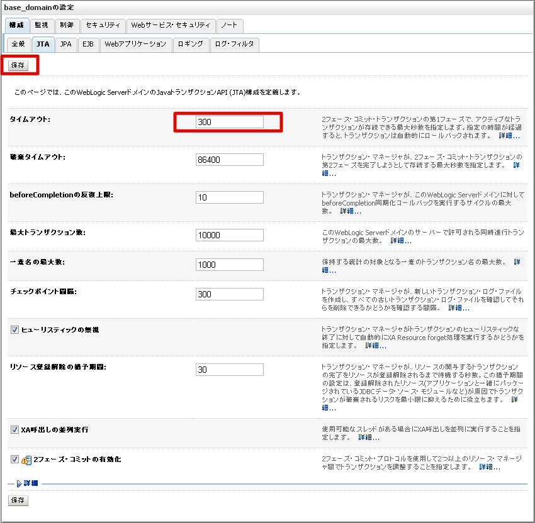Toggle the 2フェーズ・コミットの有効化 checkbox
535x523 pixels.
pyautogui.click(x=14, y=459)
